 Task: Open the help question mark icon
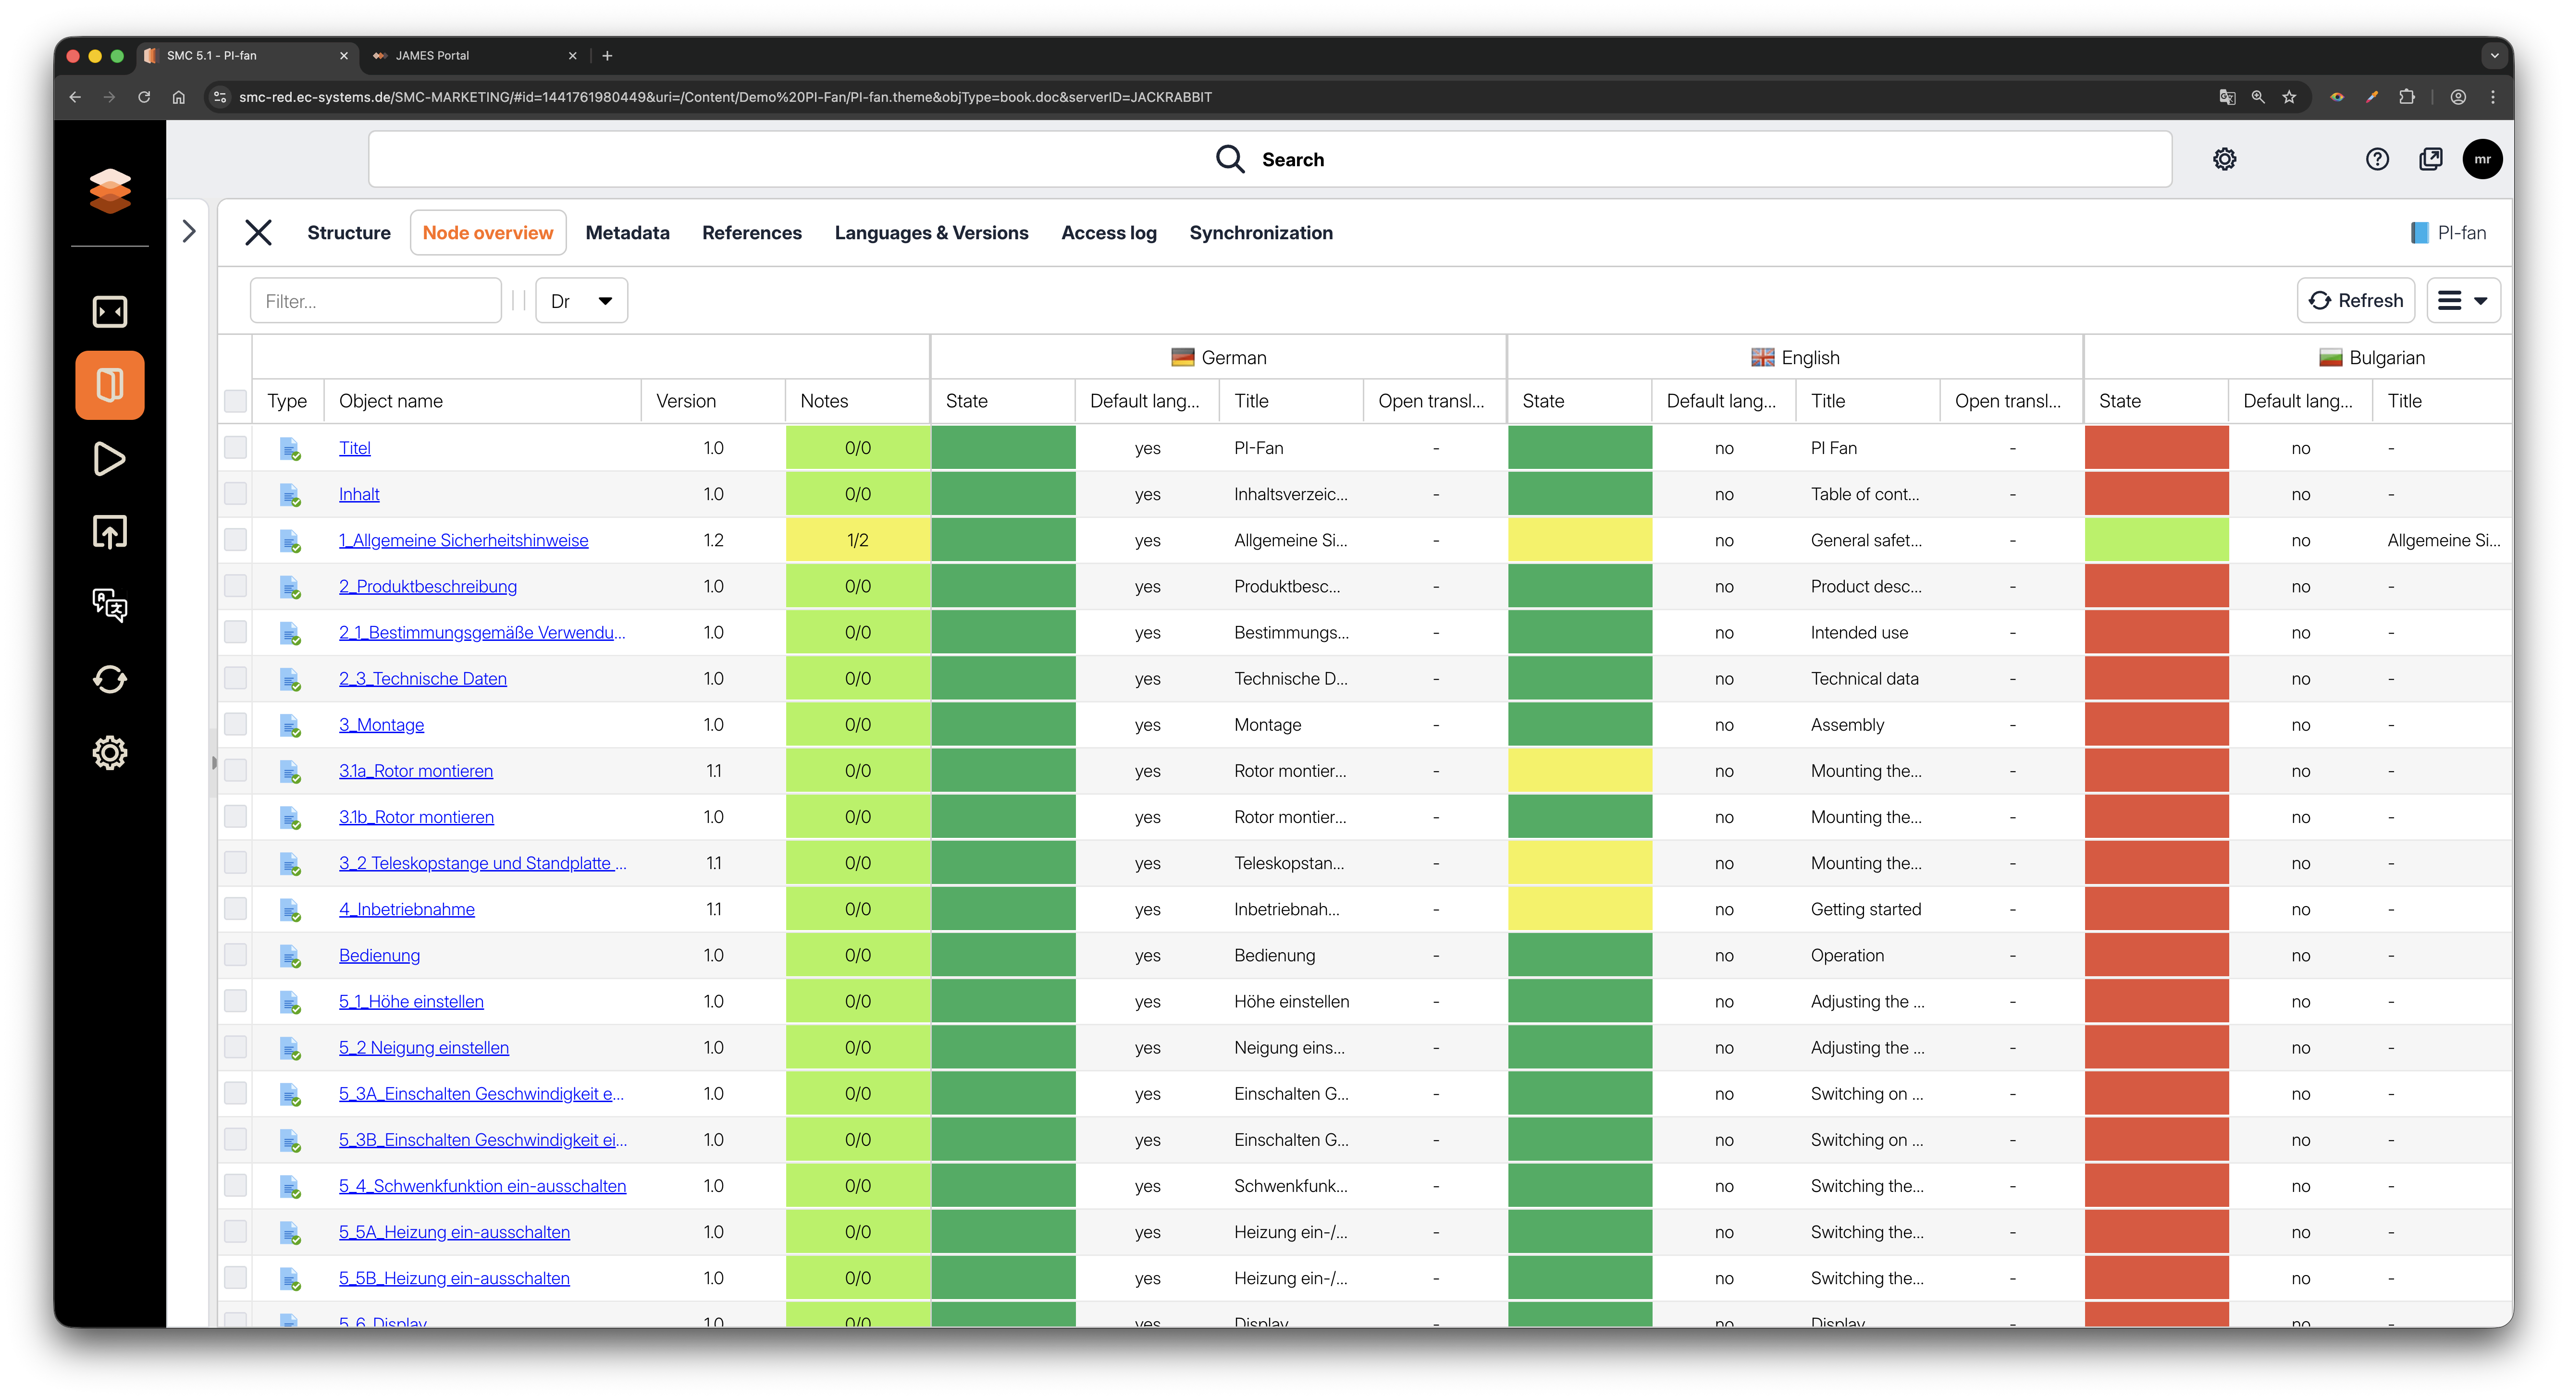pyautogui.click(x=2377, y=160)
